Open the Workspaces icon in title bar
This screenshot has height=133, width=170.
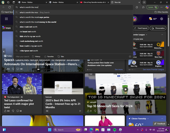pyautogui.click(x=8, y=2)
